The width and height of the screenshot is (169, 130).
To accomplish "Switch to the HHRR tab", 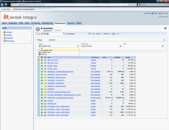I will click(x=79, y=23).
